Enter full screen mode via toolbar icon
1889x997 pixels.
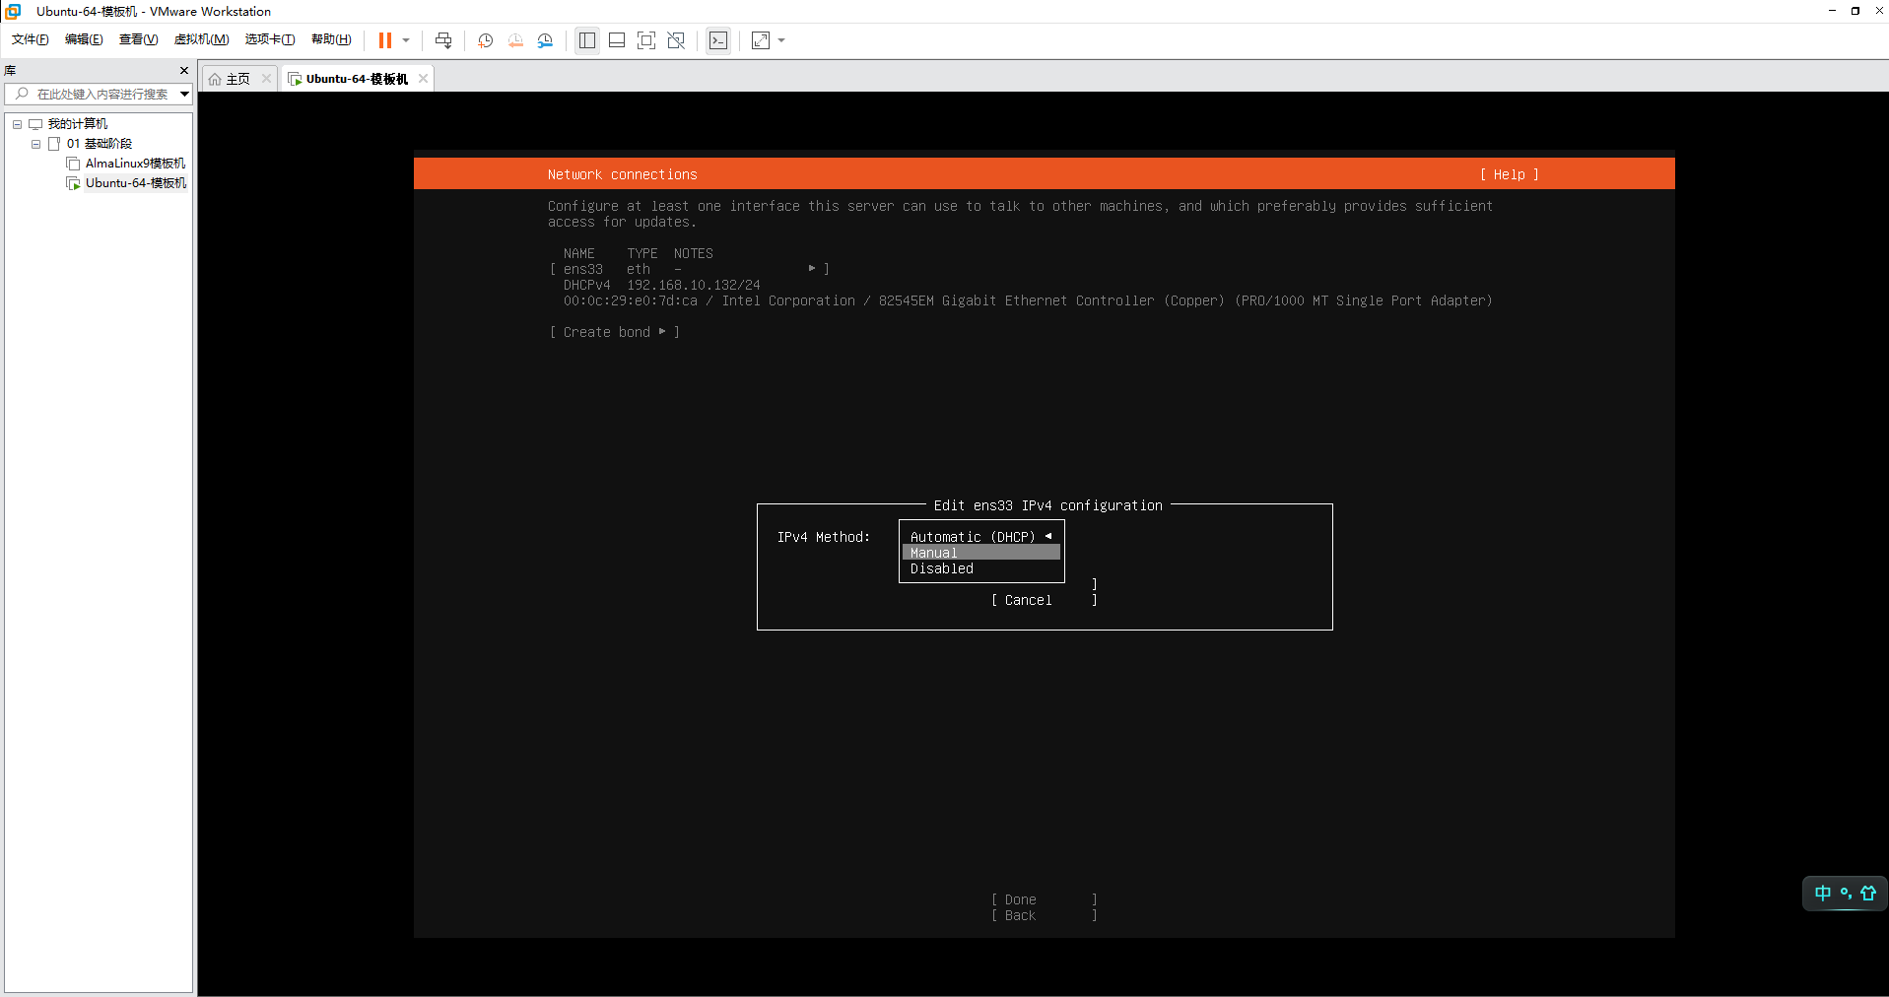pyautogui.click(x=646, y=40)
